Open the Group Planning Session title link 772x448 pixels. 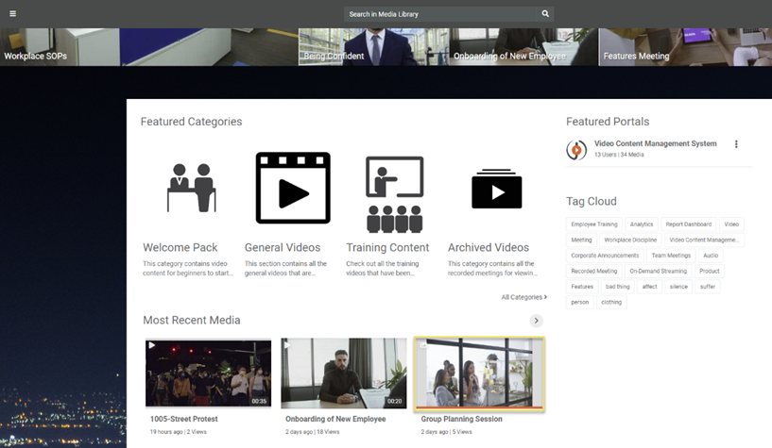[x=461, y=419]
